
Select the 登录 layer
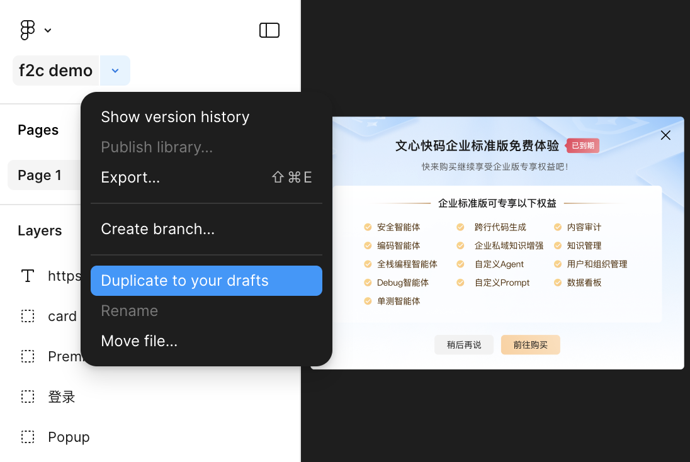point(62,397)
